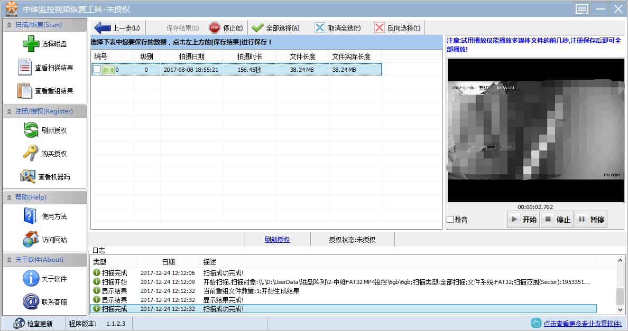
Task: Select the duration cell 156.45秒
Action: tap(249, 70)
